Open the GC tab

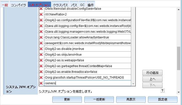click(82, 5)
